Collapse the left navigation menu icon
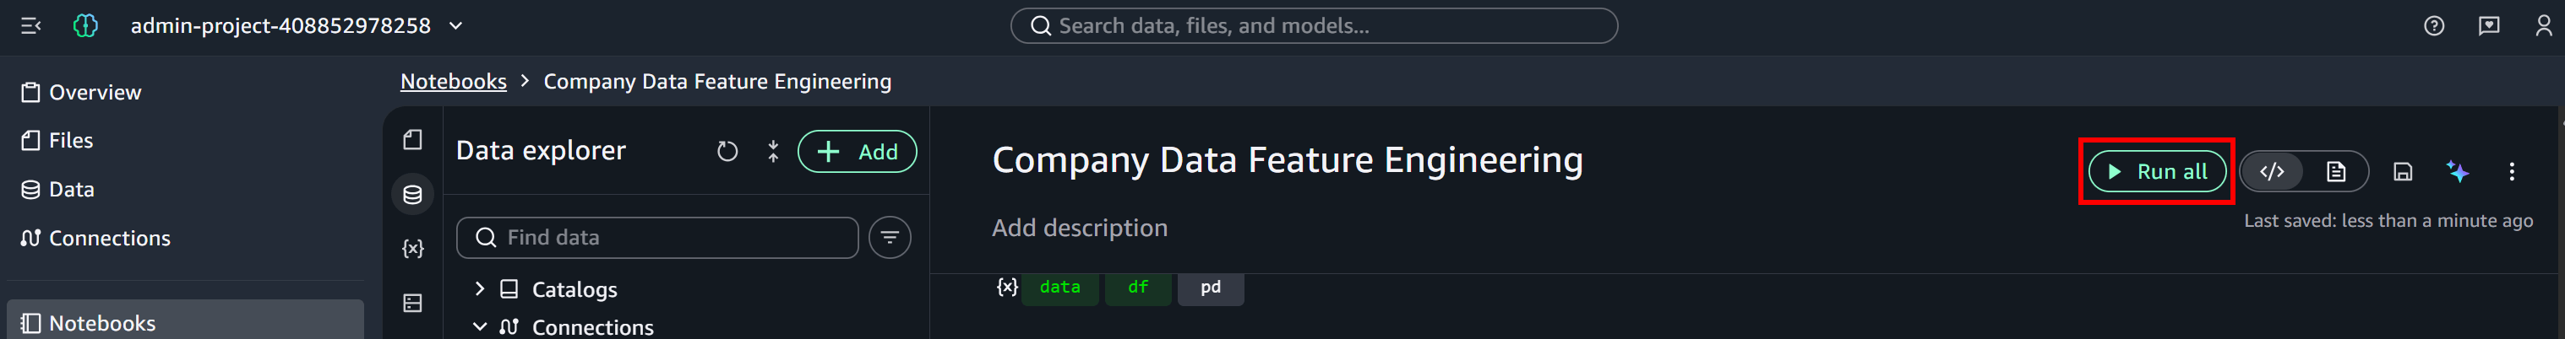This screenshot has height=339, width=2565. click(x=31, y=26)
